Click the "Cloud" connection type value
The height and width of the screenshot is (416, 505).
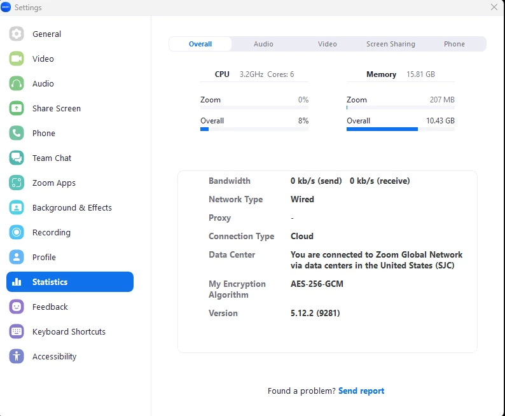point(301,237)
